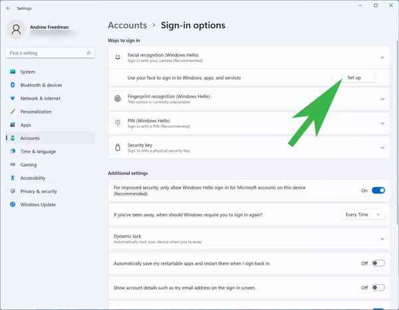The width and height of the screenshot is (399, 310).
Task: Click the Find a setting search box
Action: coord(47,53)
